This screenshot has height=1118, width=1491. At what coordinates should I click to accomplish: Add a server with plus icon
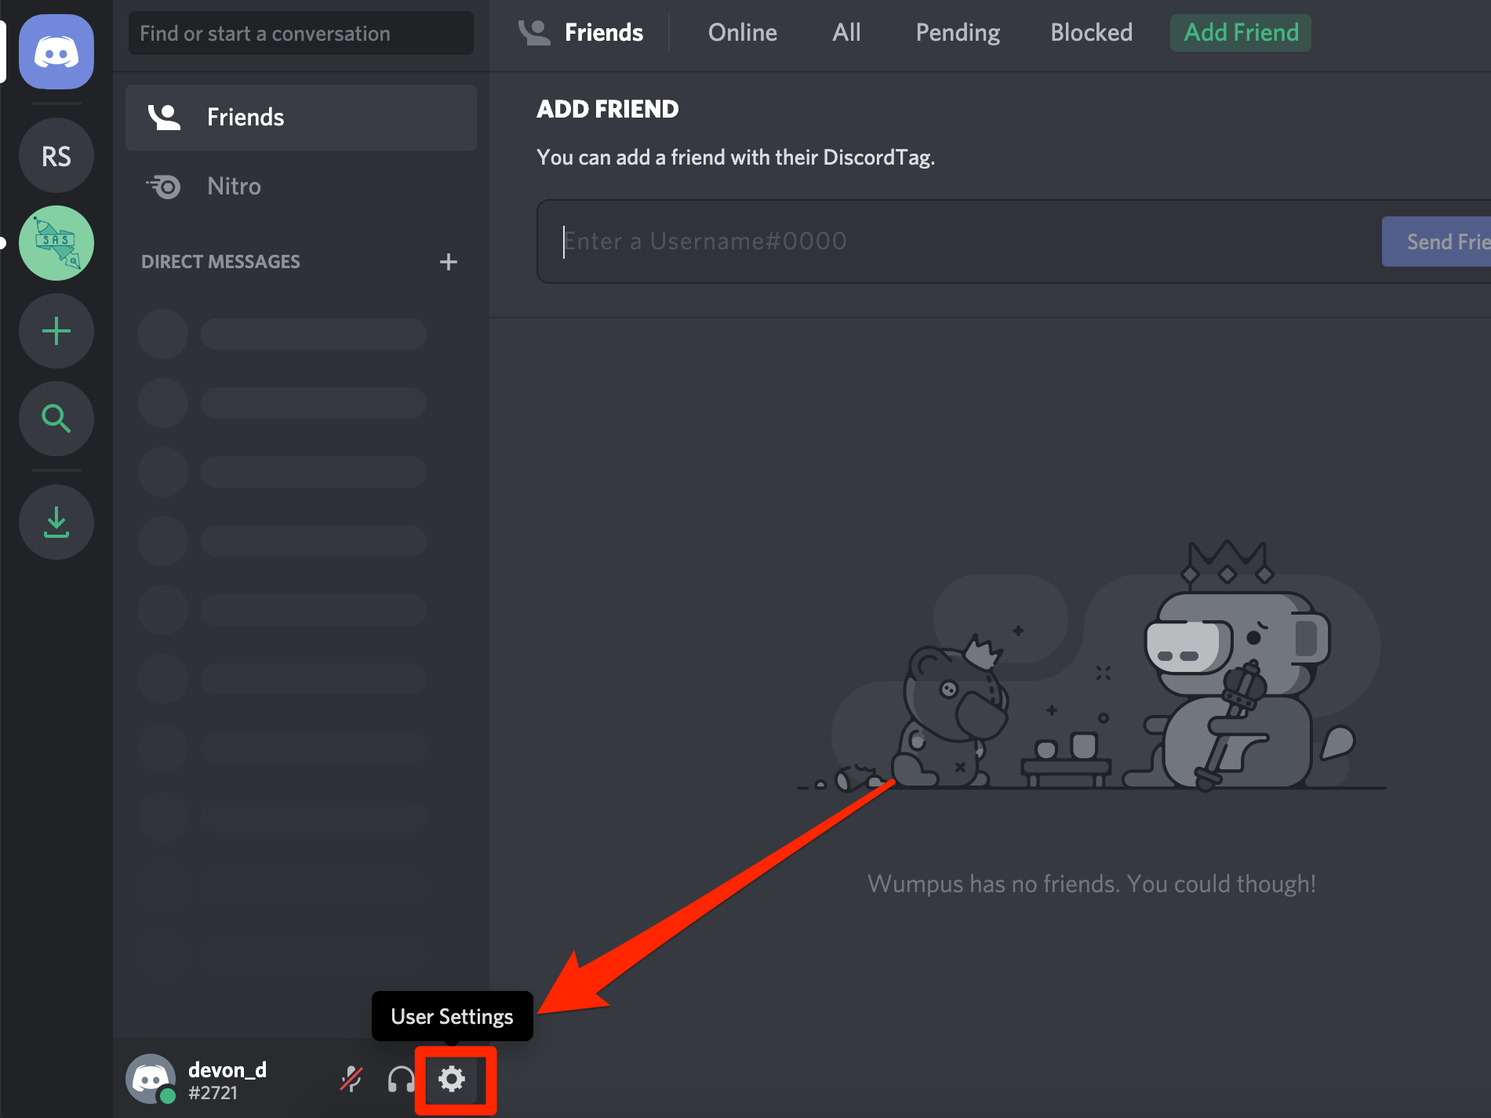pyautogui.click(x=56, y=331)
